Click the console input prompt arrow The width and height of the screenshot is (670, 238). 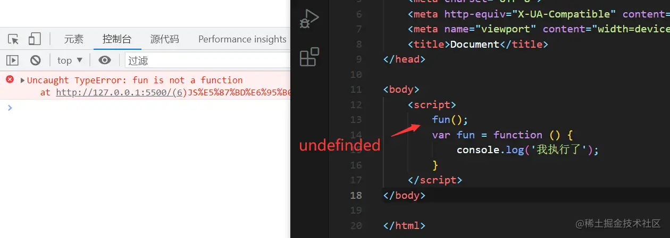[10, 108]
